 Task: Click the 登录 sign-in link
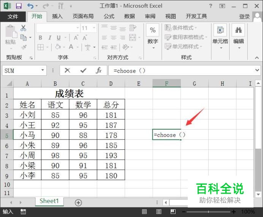(x=244, y=17)
